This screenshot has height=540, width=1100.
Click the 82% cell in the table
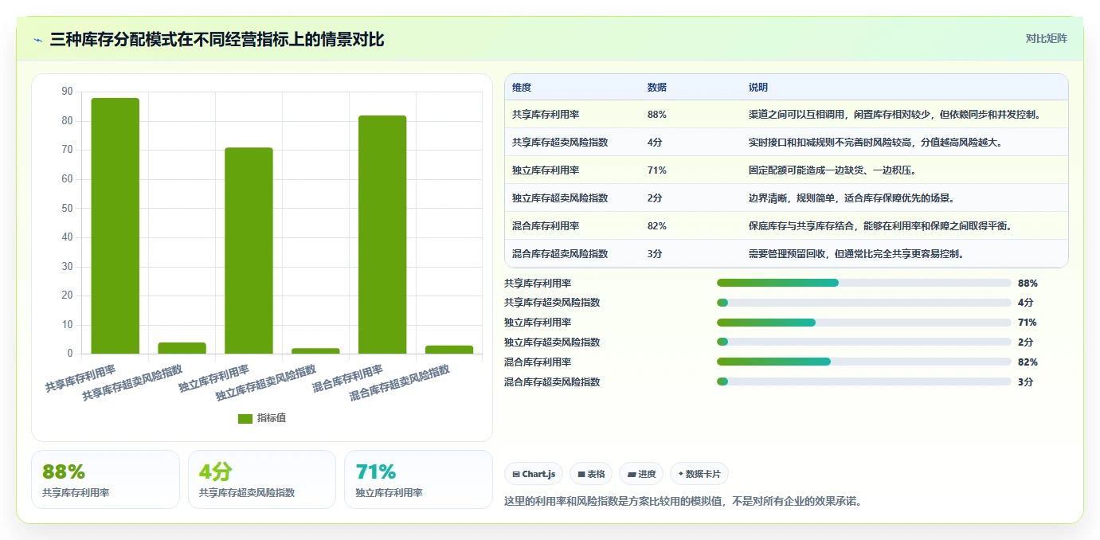click(x=657, y=226)
